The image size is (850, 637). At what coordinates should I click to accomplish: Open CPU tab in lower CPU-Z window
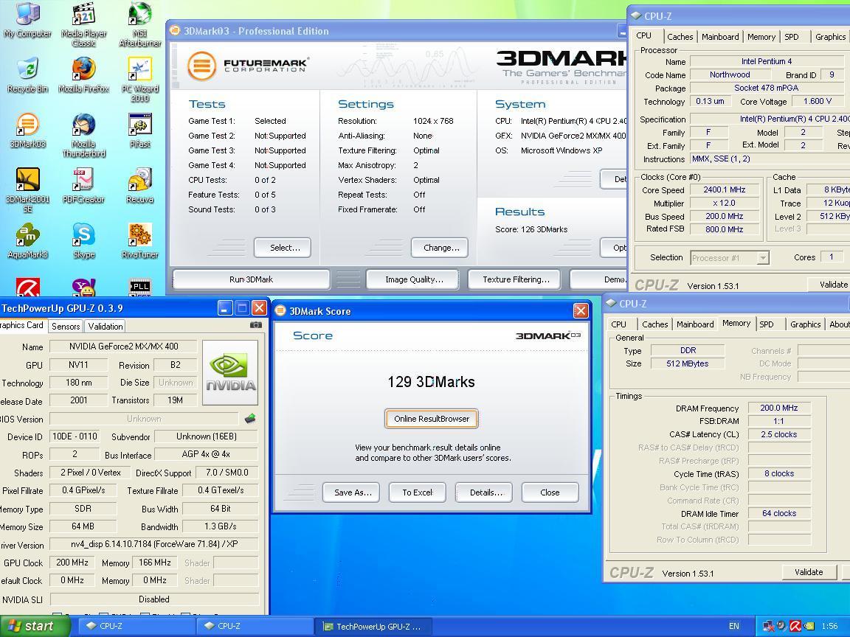pos(618,324)
